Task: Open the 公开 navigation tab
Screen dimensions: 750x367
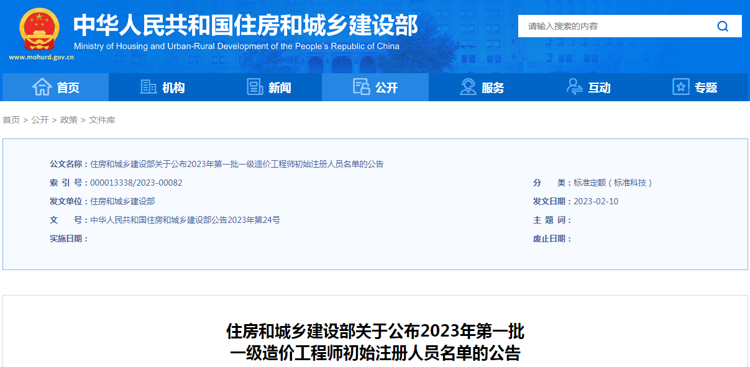Action: pyautogui.click(x=375, y=87)
